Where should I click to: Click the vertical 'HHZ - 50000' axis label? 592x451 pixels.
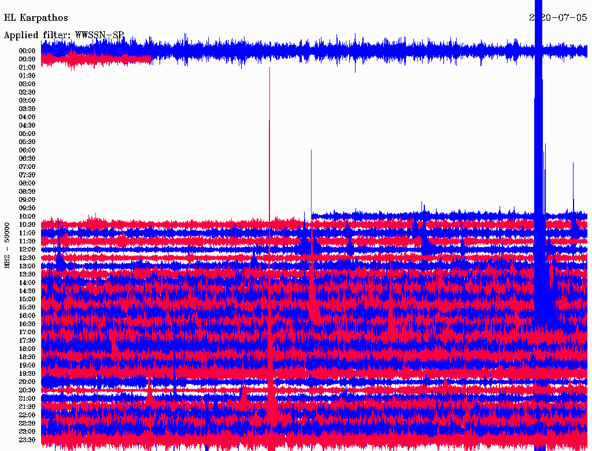7,246
